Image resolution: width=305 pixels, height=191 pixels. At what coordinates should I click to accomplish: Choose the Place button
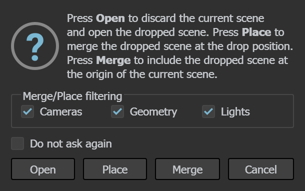point(115,169)
